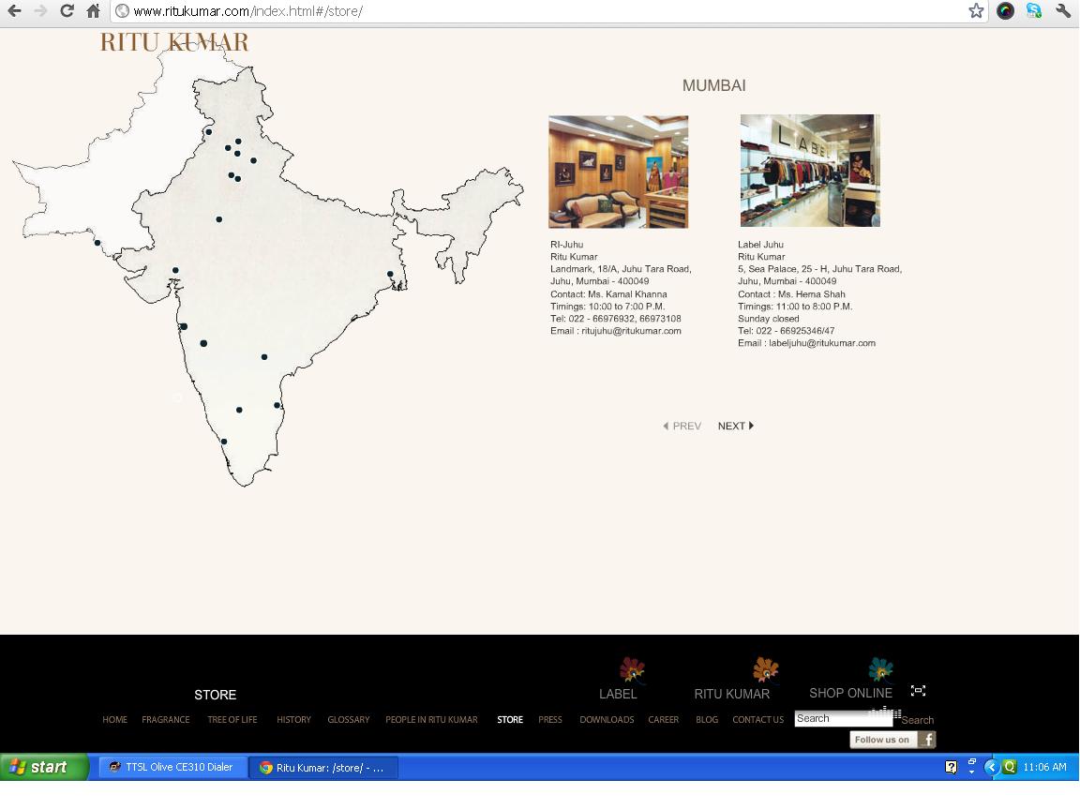This screenshot has width=1080, height=810.
Task: Bookmark page with the star icon
Action: point(976,10)
